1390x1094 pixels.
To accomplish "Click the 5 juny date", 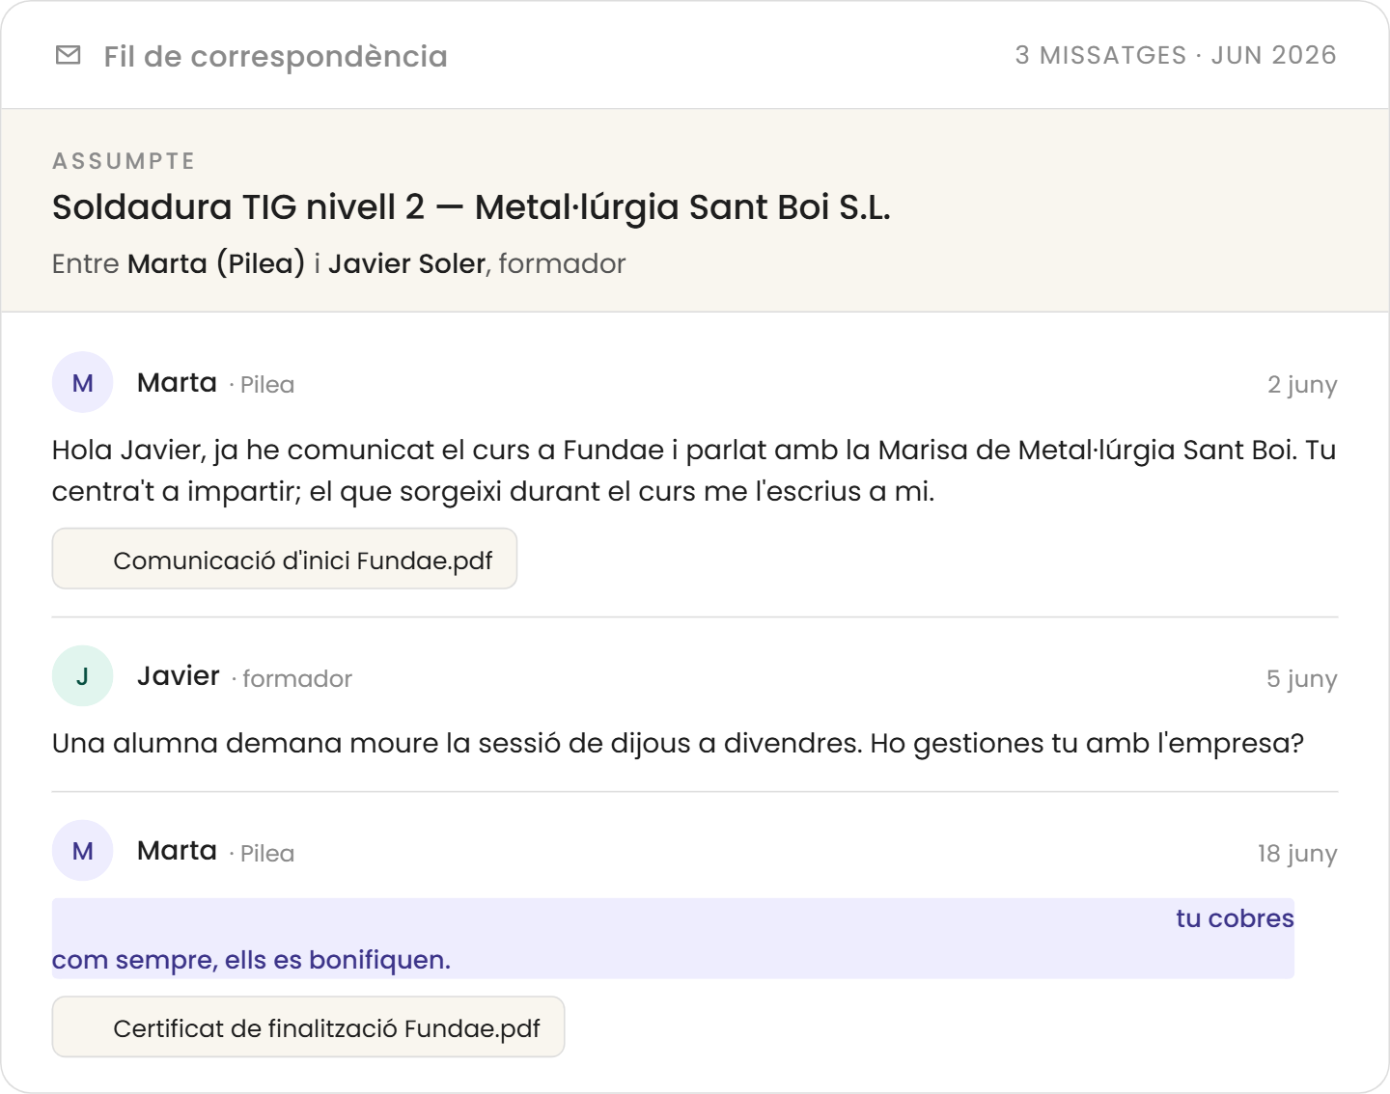I will pyautogui.click(x=1302, y=679).
